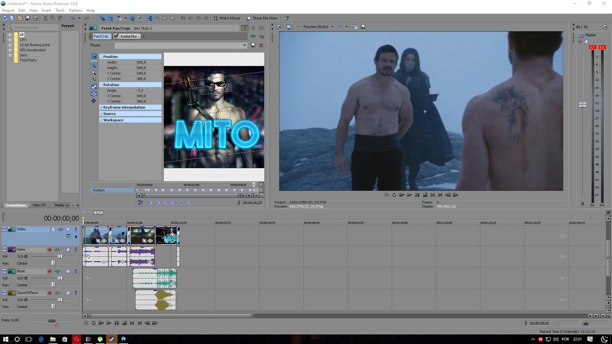Select the Position keyframe row
612x344 pixels.
tap(113, 190)
